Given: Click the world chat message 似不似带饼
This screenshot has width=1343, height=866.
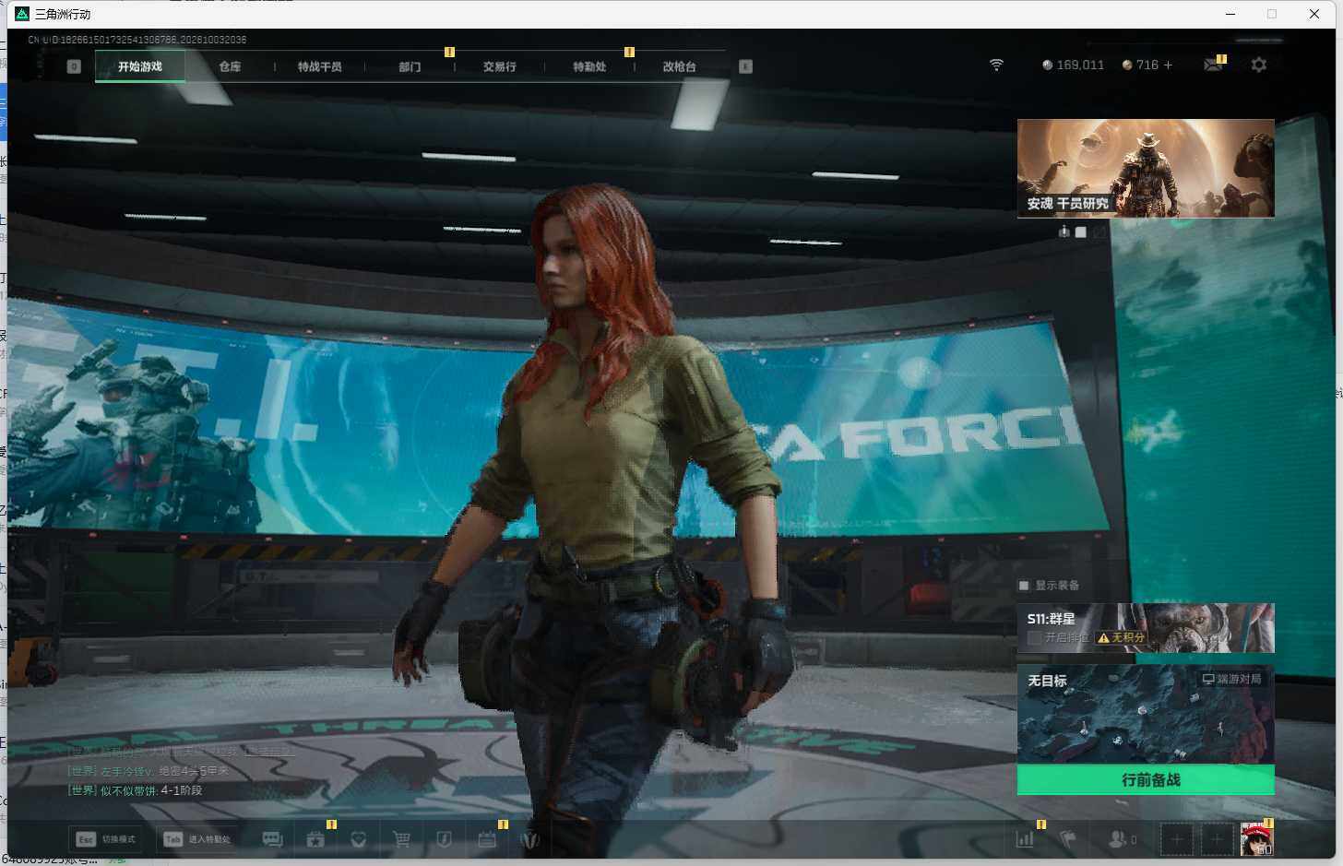Looking at the screenshot, I should pyautogui.click(x=135, y=790).
